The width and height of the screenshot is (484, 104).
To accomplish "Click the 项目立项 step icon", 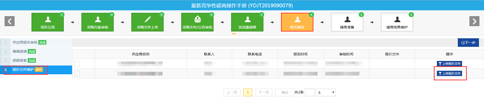I will pyautogui.click(x=48, y=22).
